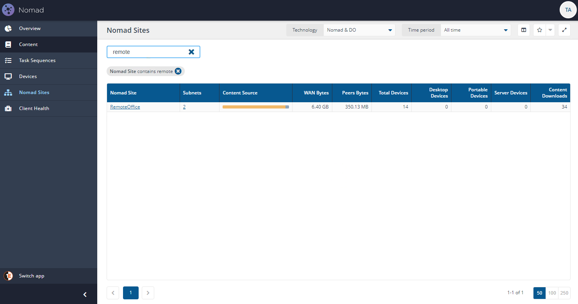
Task: Collapse the sidebar with the left chevron
Action: [x=85, y=295]
